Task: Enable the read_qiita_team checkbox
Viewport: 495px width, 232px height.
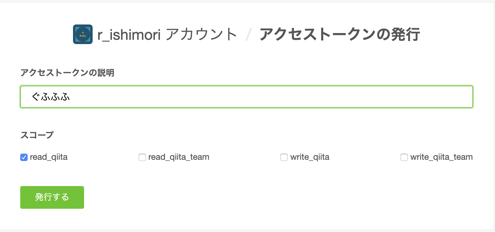Action: [x=142, y=157]
